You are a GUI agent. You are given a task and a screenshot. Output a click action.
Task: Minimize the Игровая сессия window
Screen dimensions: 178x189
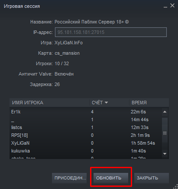pos(165,7)
